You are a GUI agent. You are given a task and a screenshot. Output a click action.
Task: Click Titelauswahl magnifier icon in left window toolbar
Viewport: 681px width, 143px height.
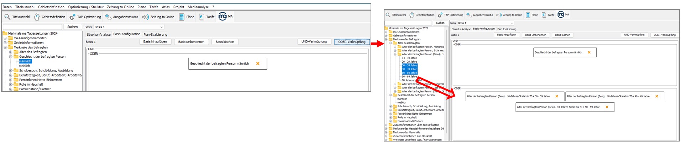tap(7, 17)
